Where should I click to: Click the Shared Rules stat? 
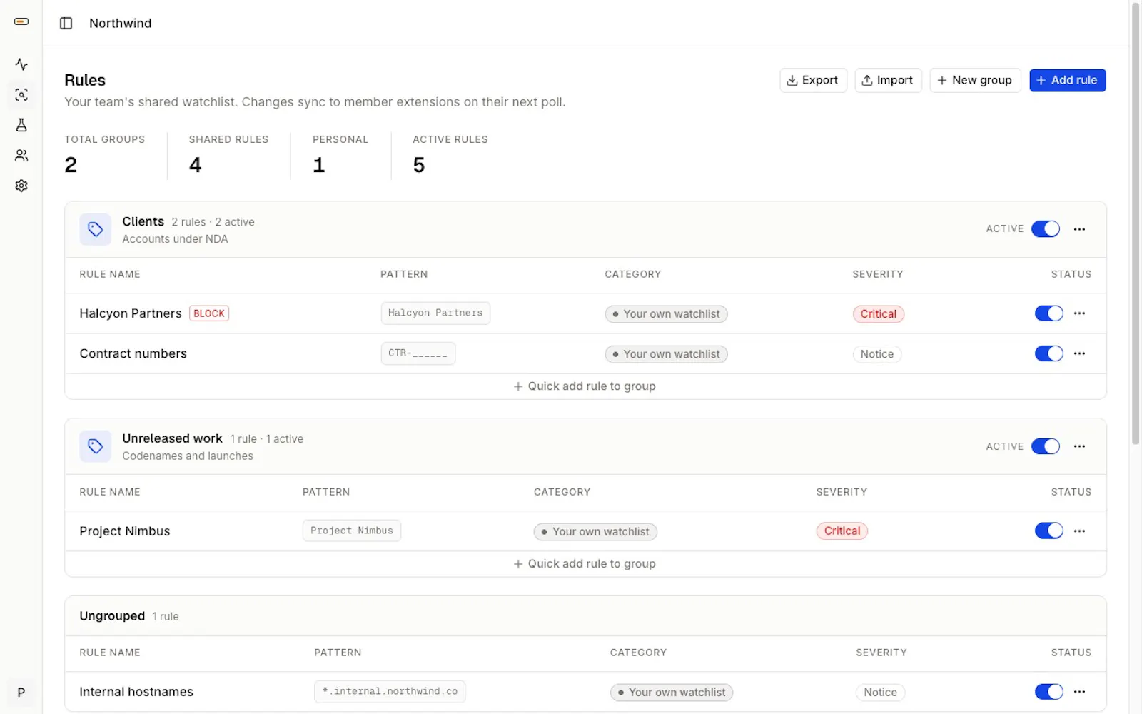click(228, 155)
